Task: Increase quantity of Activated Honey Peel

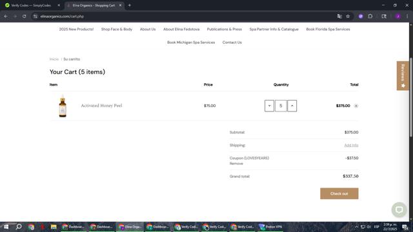Action: [292, 106]
